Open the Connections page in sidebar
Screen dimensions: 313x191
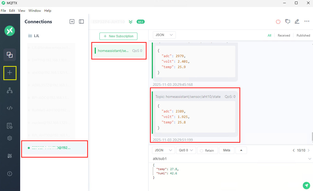tap(10, 55)
